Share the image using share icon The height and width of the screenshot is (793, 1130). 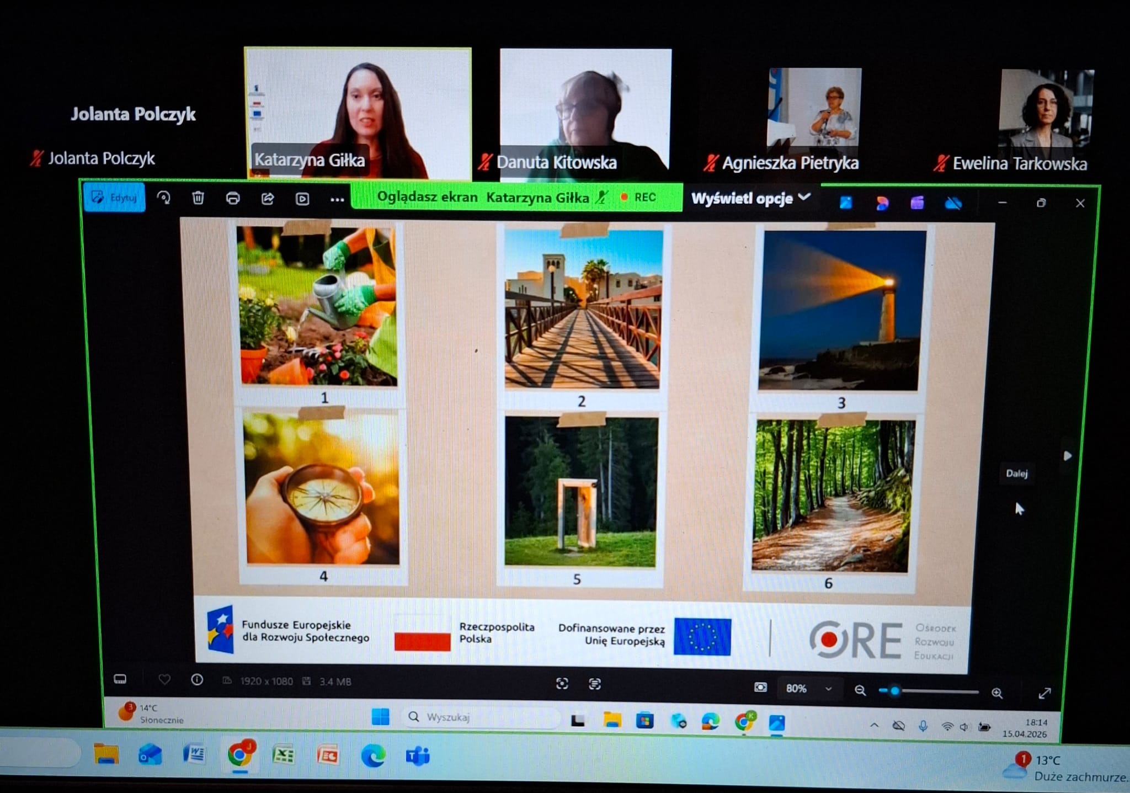click(268, 199)
